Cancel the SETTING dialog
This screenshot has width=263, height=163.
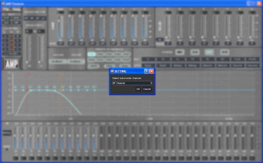tap(147, 89)
